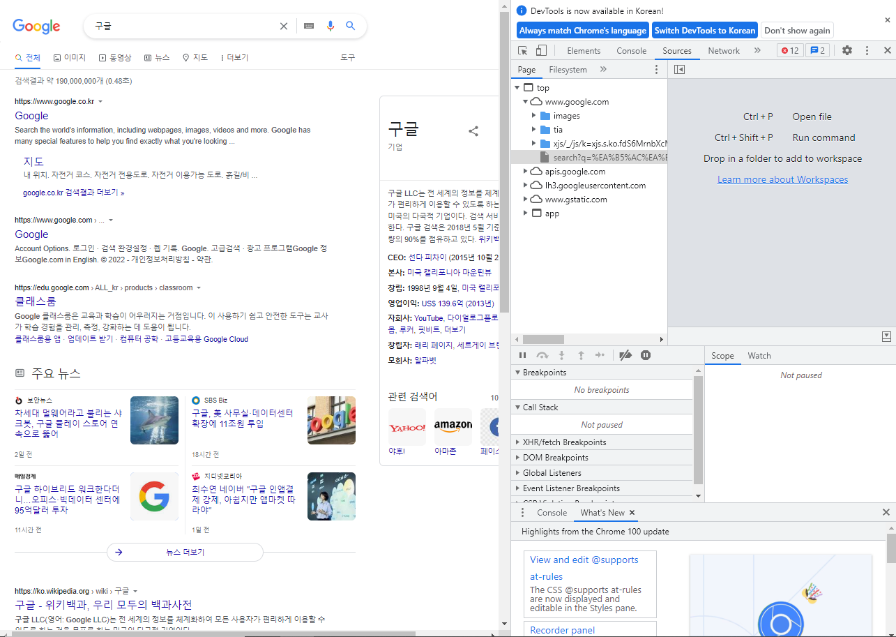Select the search?q= file in tree
Image resolution: width=896 pixels, height=637 pixels.
(589, 158)
